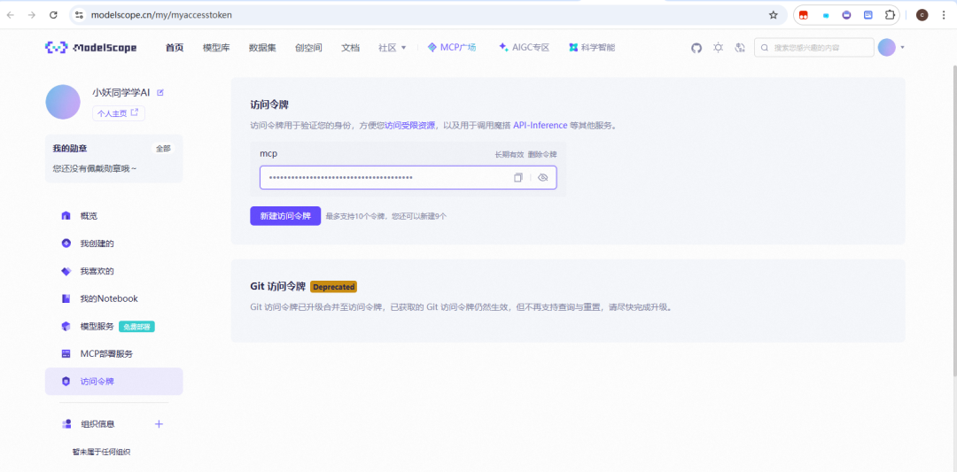Click the 小妖同学学AI username
Viewport: 957px width, 472px height.
tap(121, 93)
